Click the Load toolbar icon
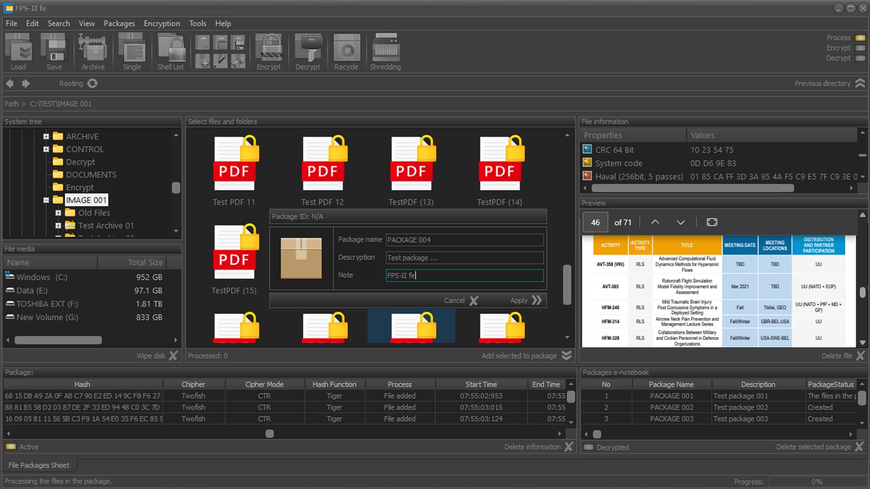Viewport: 870px width, 489px height. pyautogui.click(x=18, y=50)
